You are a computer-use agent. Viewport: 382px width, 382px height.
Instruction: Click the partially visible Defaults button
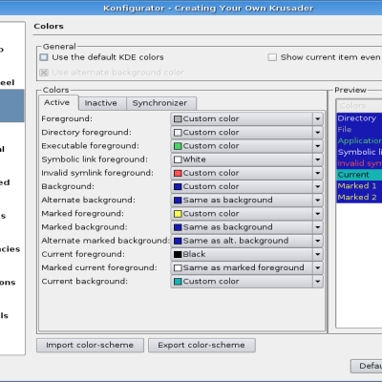(367, 366)
